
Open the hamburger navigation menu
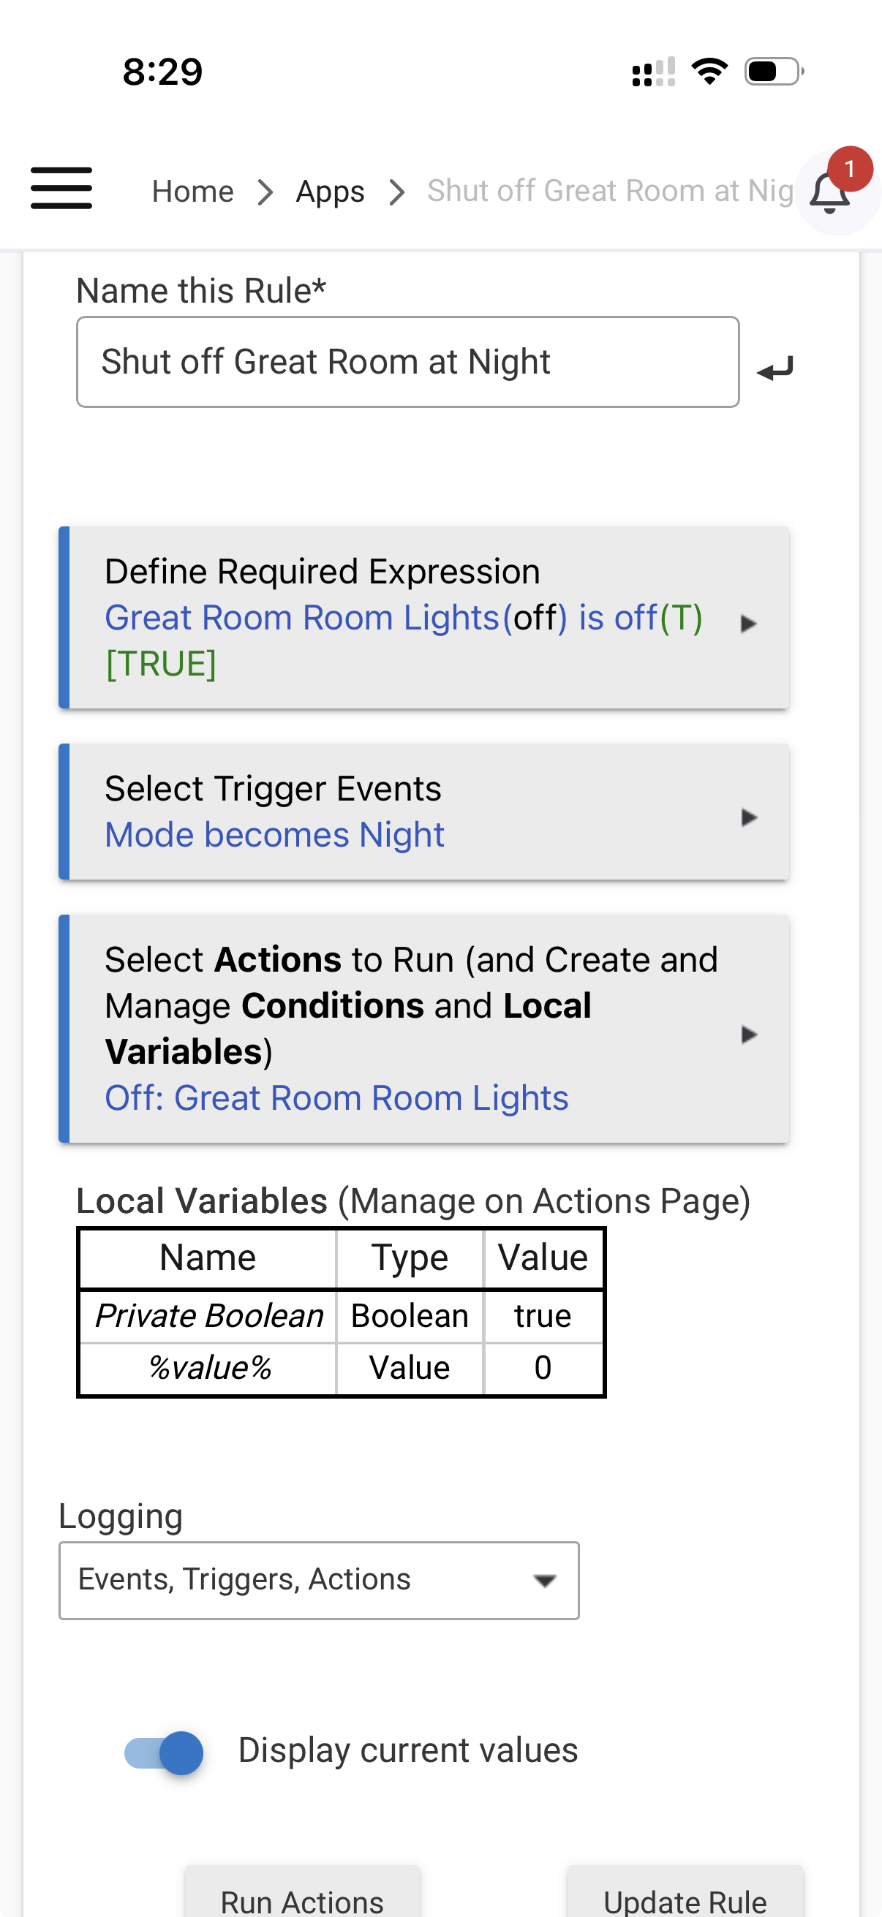pyautogui.click(x=61, y=189)
